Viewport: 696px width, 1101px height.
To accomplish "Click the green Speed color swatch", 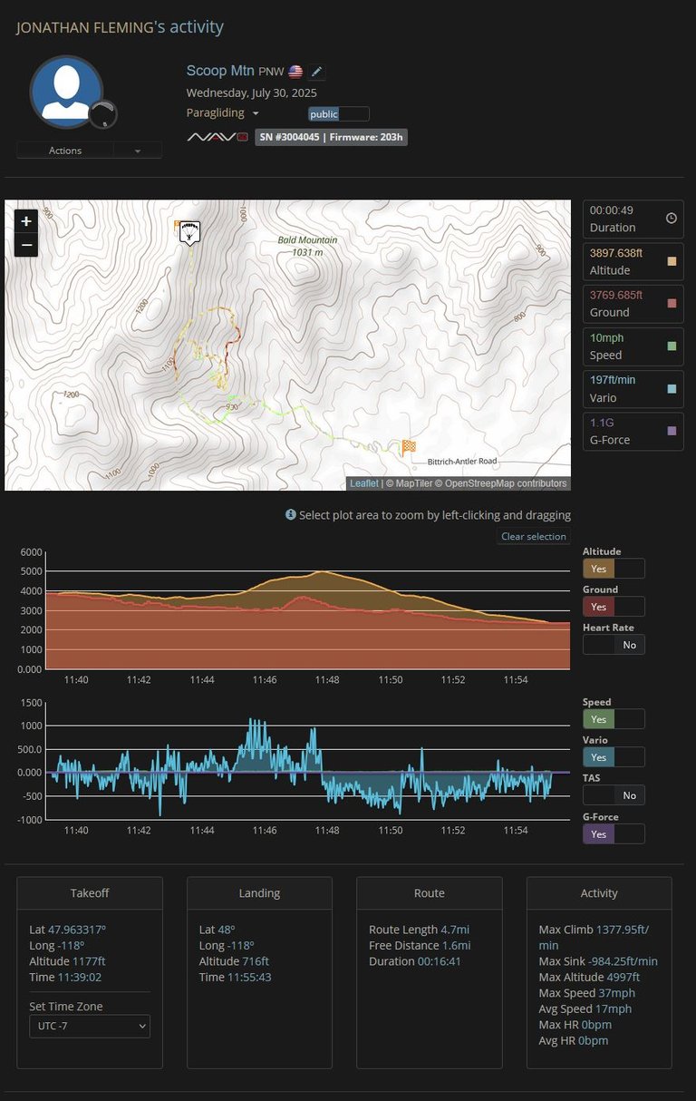I will pyautogui.click(x=672, y=346).
